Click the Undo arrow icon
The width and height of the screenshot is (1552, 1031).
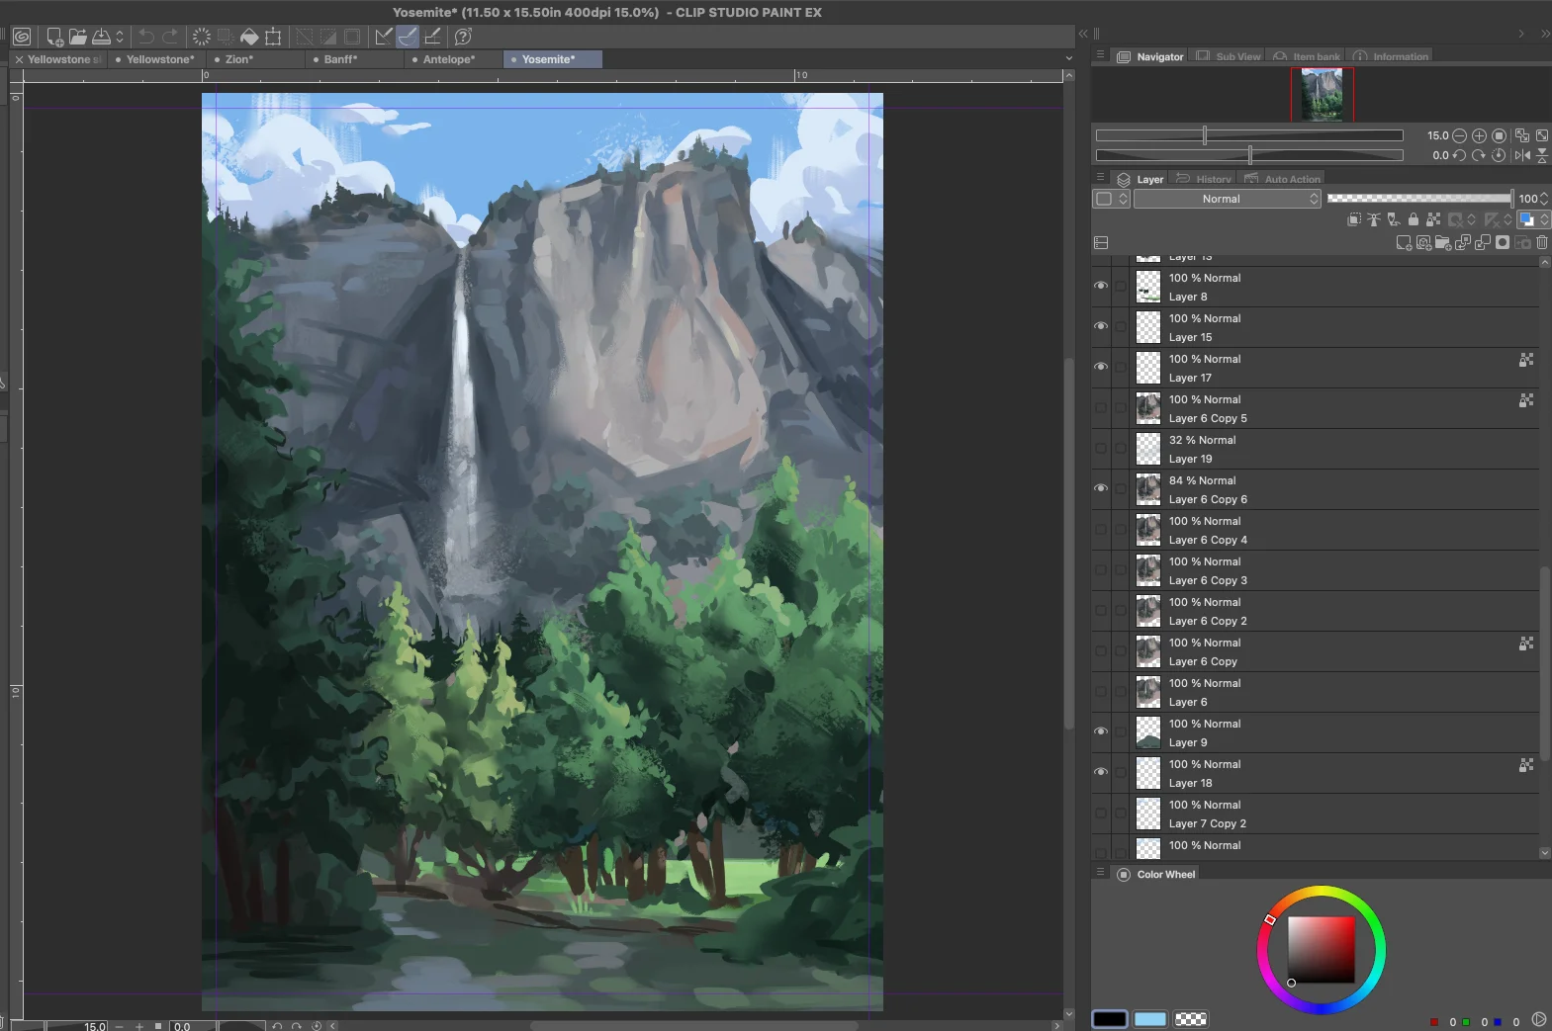146,37
